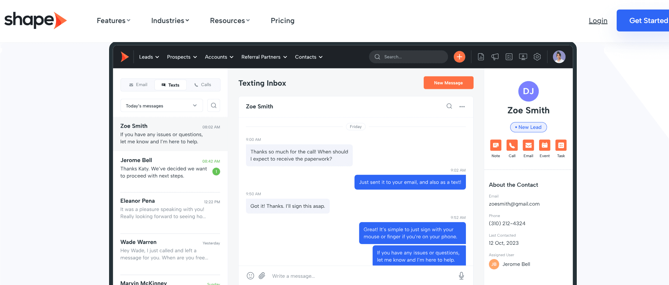Click Jerome Bell unread badge

tap(216, 172)
